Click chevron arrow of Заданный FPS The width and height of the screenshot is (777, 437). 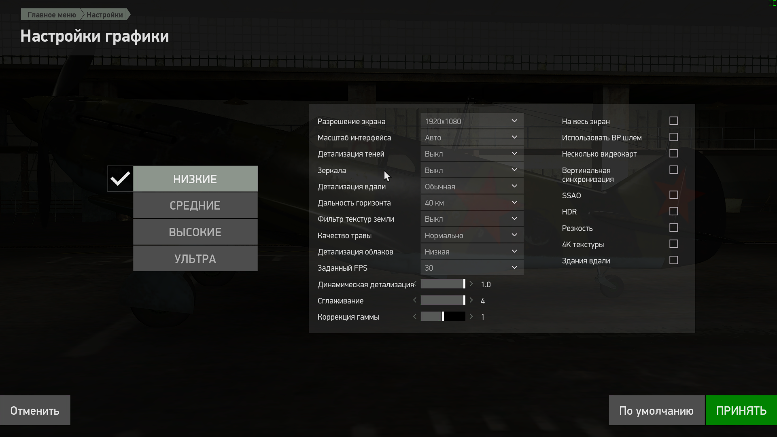pyautogui.click(x=514, y=268)
